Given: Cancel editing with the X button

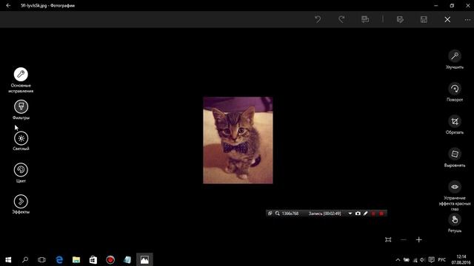Looking at the screenshot, I should (x=447, y=20).
